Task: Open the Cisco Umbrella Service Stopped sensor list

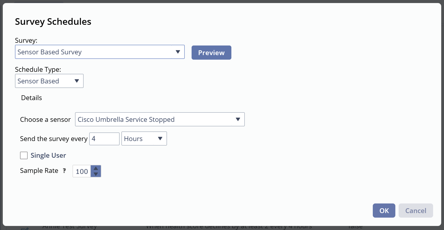Action: point(153,119)
